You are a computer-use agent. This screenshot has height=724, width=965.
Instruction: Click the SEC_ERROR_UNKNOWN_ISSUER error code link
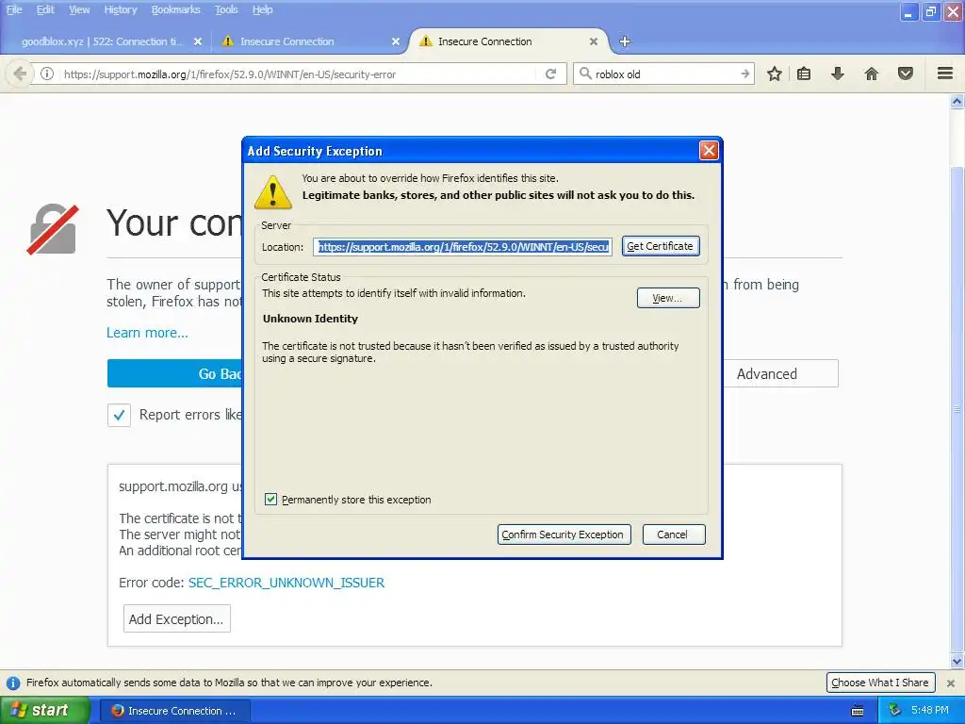tap(286, 583)
